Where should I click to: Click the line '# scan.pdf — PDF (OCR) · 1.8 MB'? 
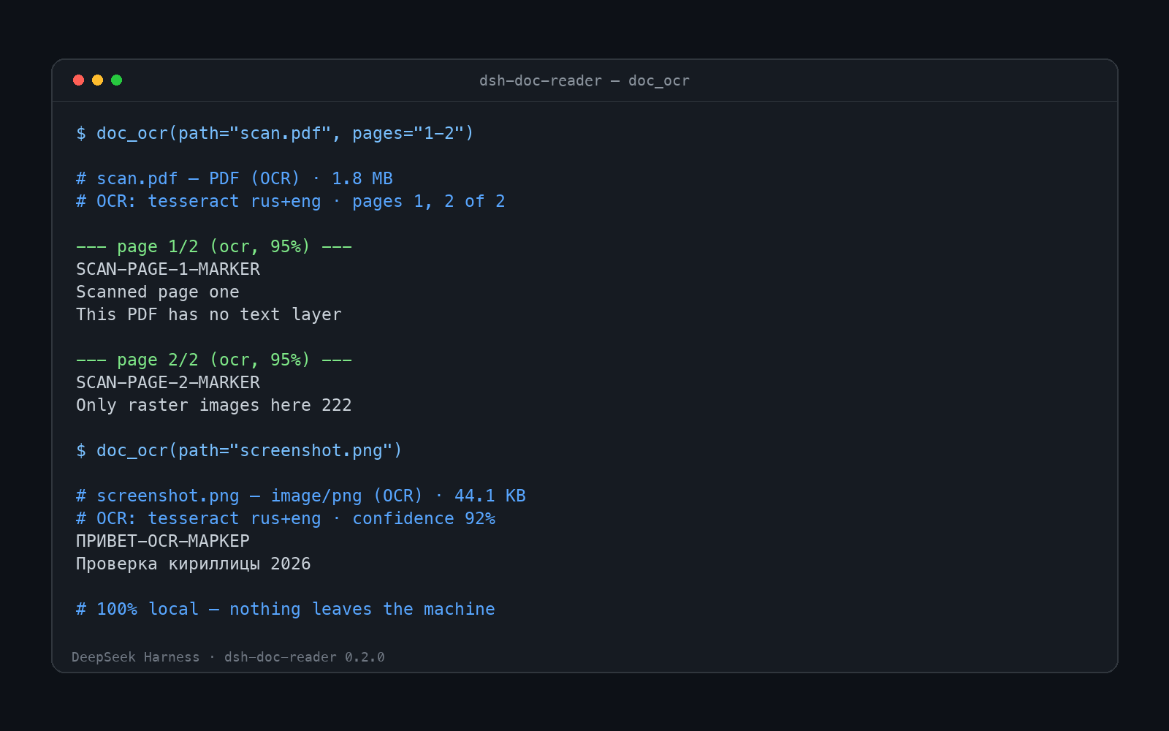[x=235, y=178]
